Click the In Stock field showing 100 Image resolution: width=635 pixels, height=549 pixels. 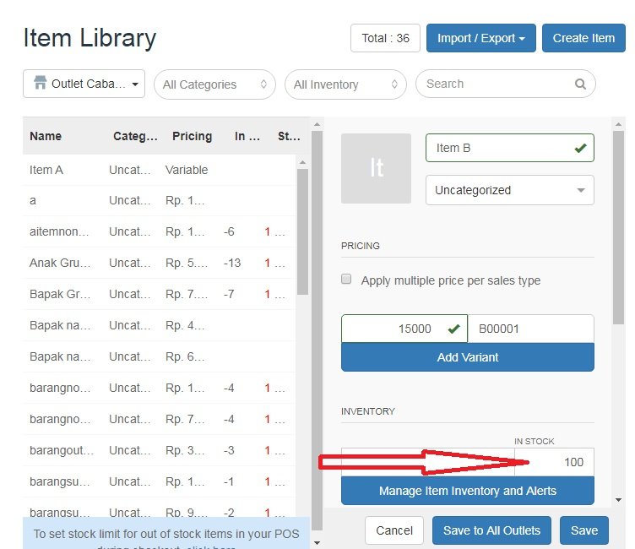point(554,463)
